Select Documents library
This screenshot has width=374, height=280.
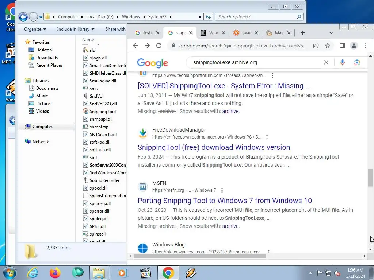pyautogui.click(x=47, y=88)
